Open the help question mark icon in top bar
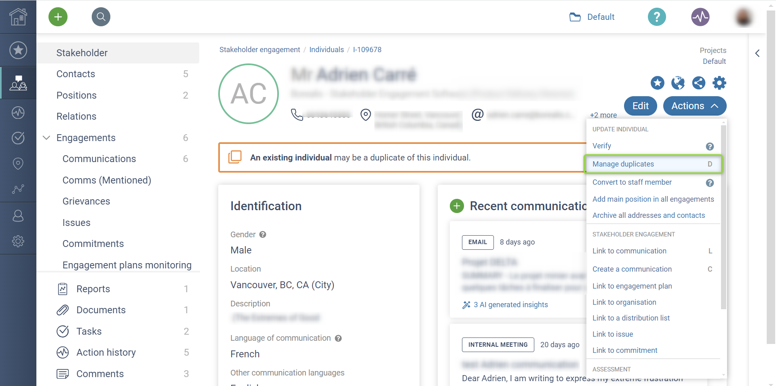Image resolution: width=776 pixels, height=386 pixels. (657, 17)
